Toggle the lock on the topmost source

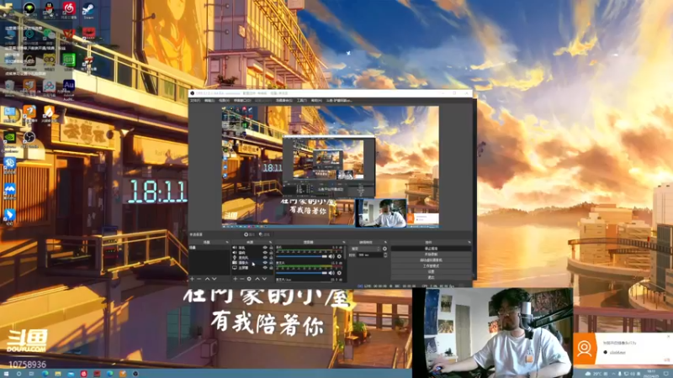click(271, 247)
